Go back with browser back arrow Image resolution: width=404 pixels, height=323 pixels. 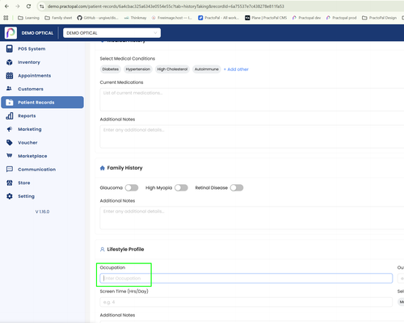[x=6, y=6]
